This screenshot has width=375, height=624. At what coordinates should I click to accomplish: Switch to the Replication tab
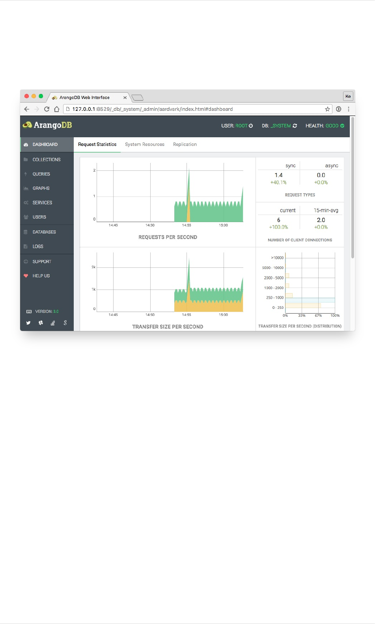(185, 145)
